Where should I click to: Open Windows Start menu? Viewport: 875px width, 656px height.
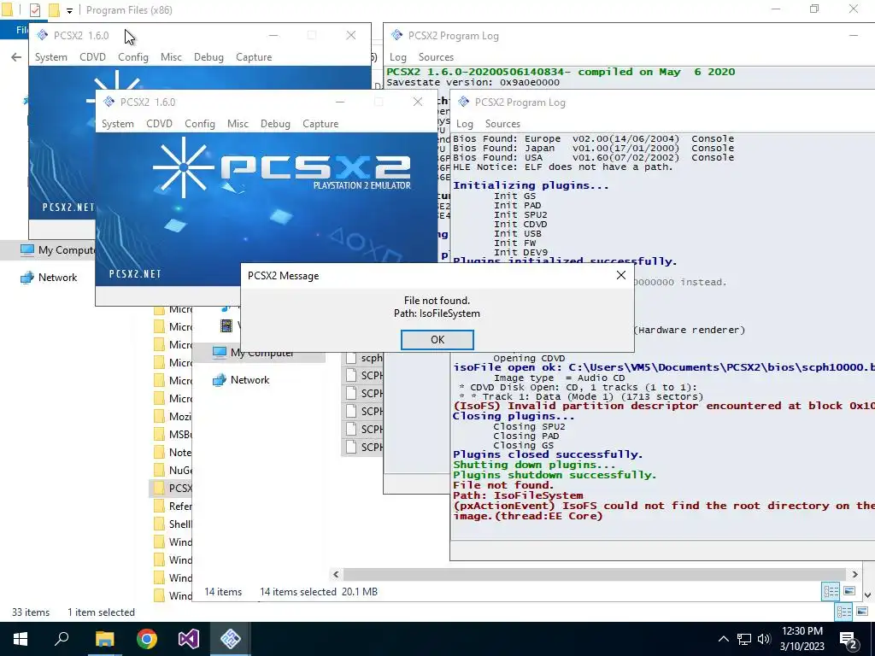pyautogui.click(x=21, y=639)
